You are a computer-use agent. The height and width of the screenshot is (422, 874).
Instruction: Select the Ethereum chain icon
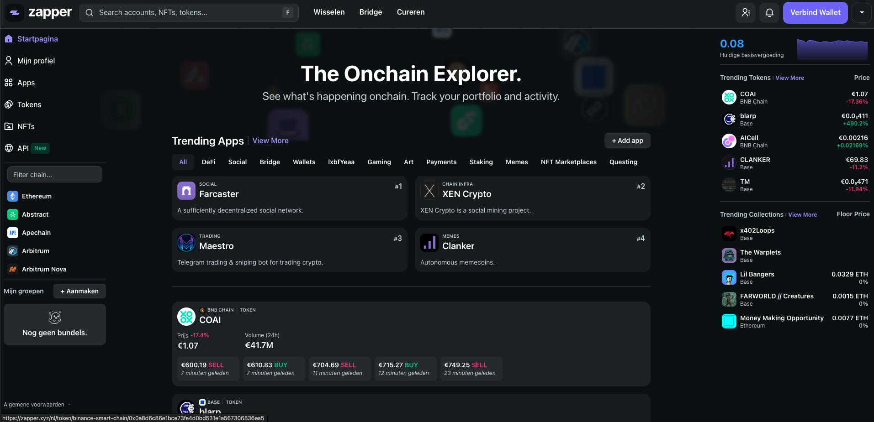click(x=13, y=196)
